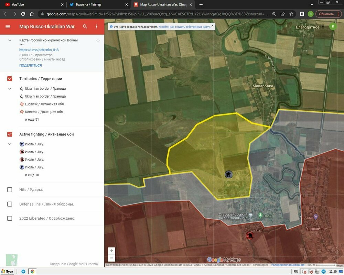344x275 pixels.
Task: Collapse the Active fighting item list
Action: point(10,144)
